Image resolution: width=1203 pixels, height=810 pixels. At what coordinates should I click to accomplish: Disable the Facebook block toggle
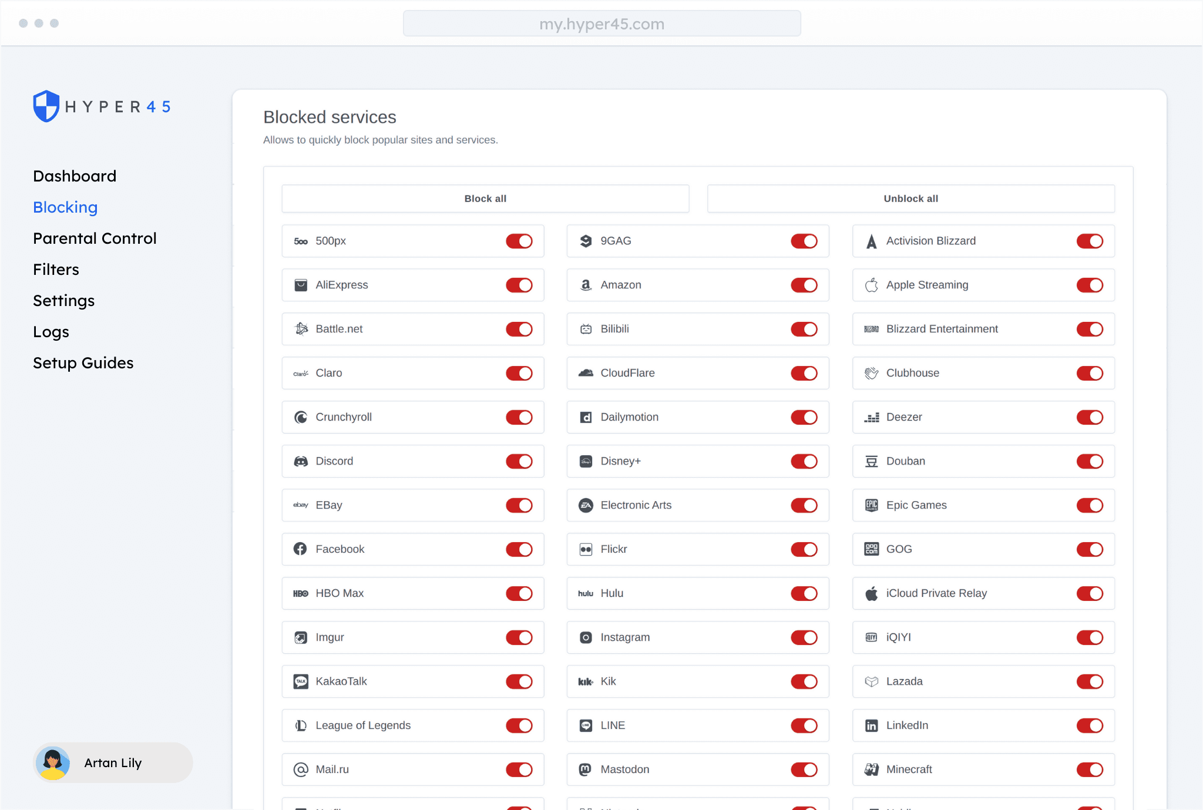(x=519, y=549)
